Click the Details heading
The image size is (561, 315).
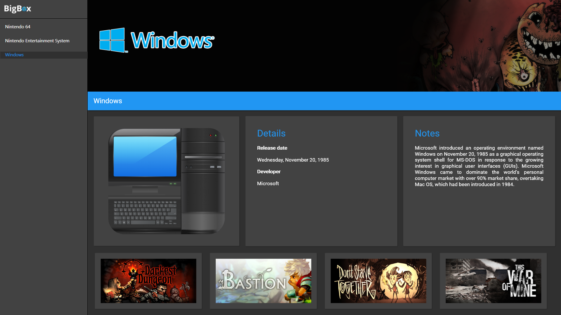tap(271, 133)
